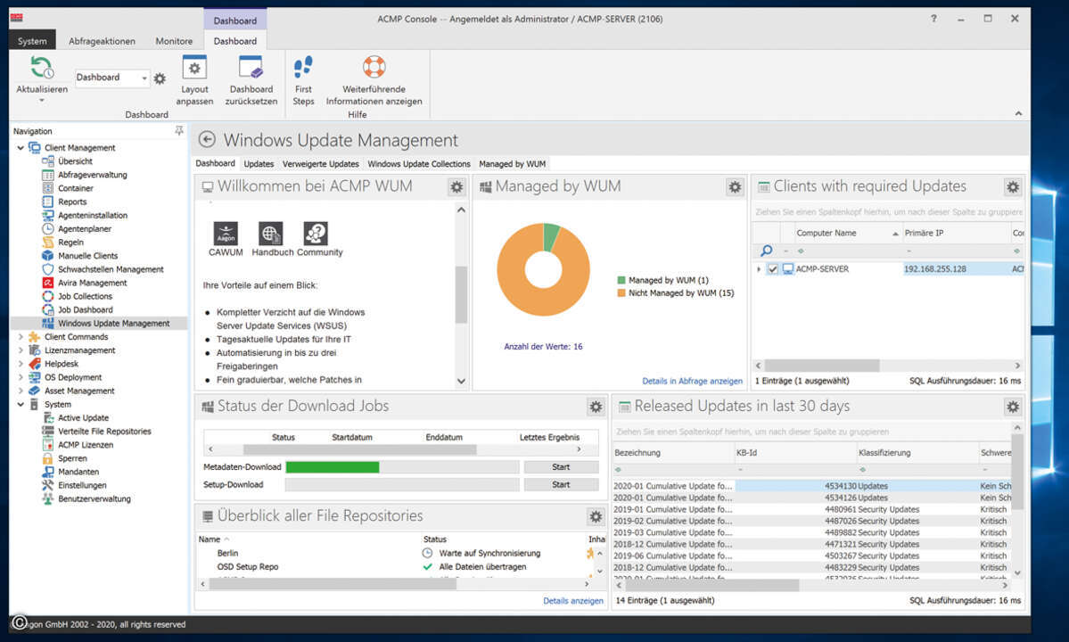Click the Avira Management icon
Screen dimensions: 1069x642
coord(48,283)
